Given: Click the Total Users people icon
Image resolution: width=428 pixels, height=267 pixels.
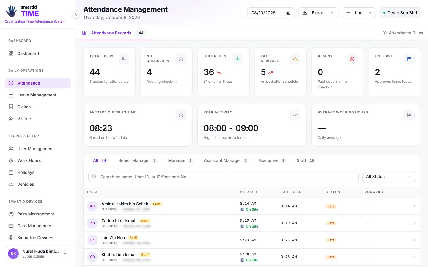Looking at the screenshot, I should pos(124,59).
